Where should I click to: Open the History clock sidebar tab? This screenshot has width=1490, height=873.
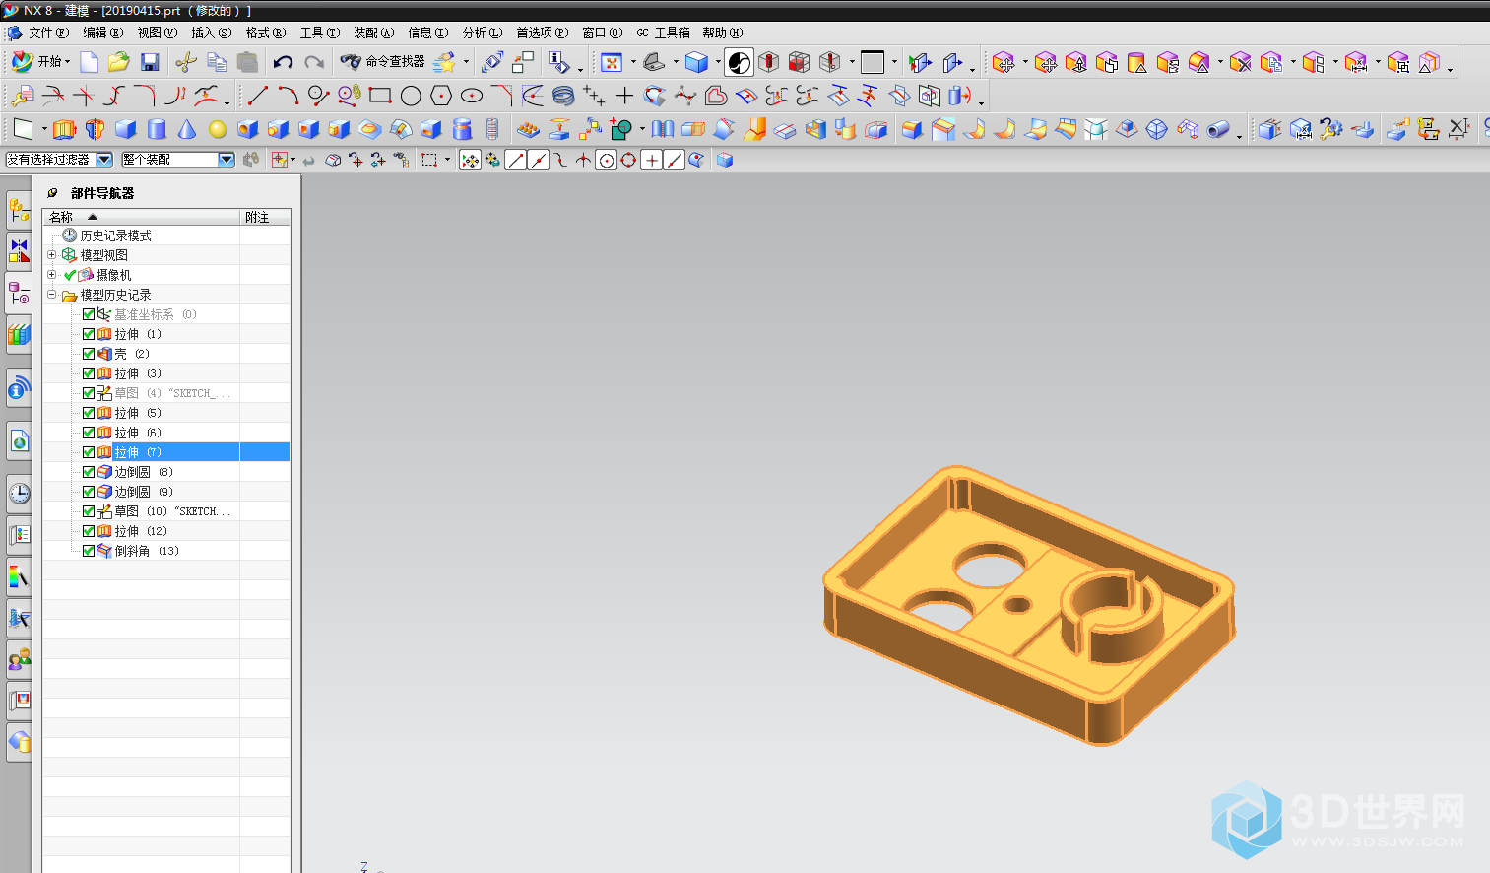point(19,493)
